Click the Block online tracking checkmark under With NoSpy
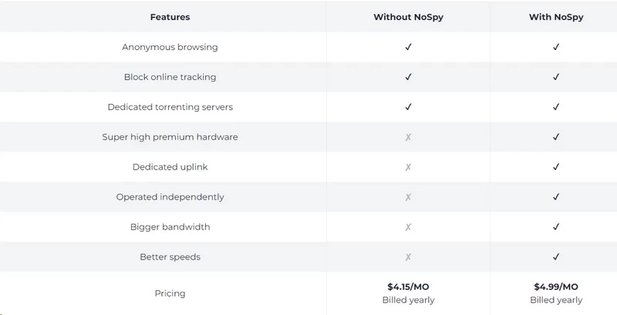This screenshot has height=315, width=617. tap(555, 77)
